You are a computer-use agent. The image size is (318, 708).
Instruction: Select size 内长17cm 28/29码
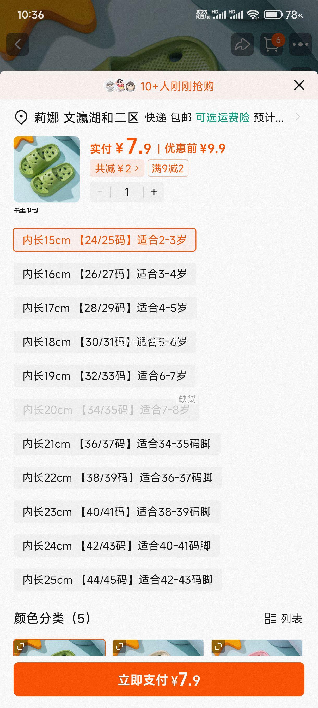[105, 308]
